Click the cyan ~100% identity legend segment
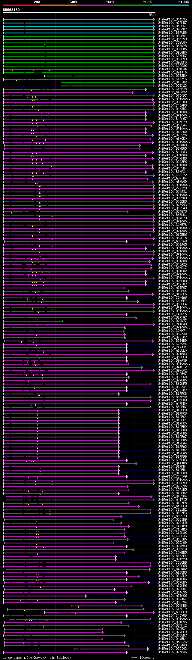Screen dimensions: 192x660 click(x=170, y=5)
